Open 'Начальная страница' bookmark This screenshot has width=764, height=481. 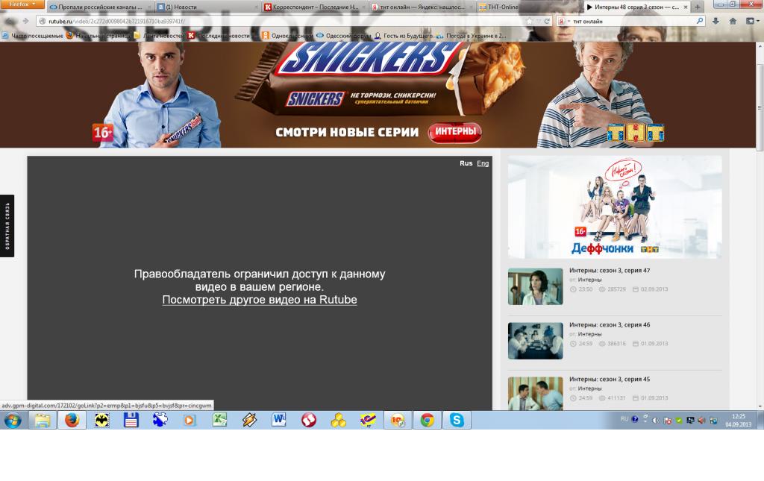point(99,36)
